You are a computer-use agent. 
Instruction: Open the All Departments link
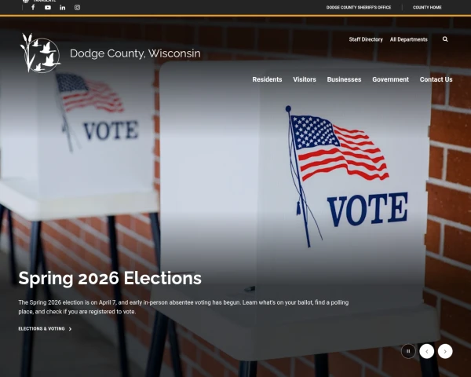(408, 39)
